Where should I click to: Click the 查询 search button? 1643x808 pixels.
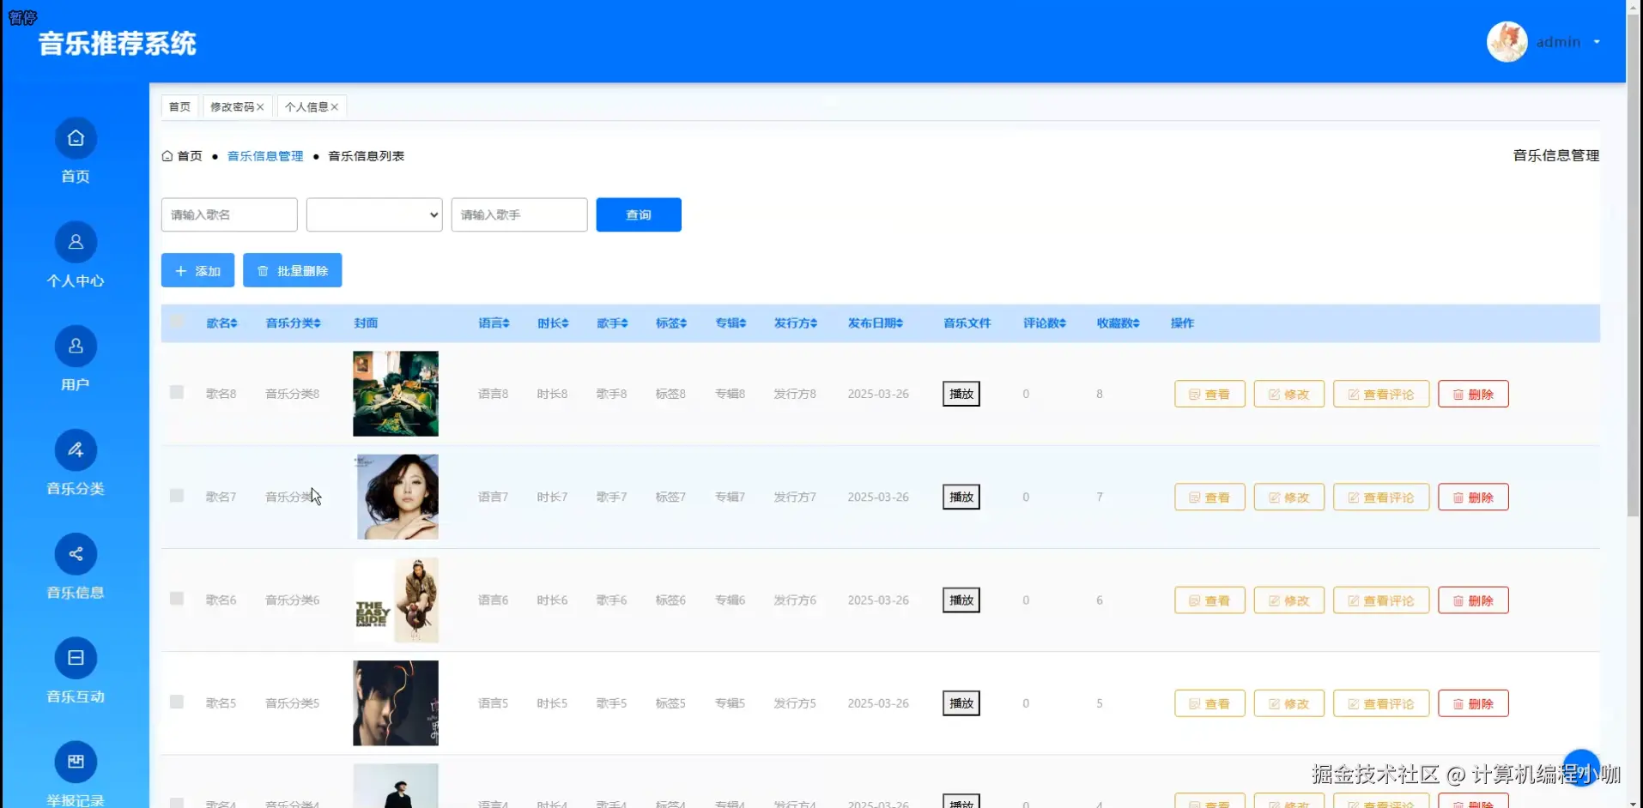click(639, 214)
